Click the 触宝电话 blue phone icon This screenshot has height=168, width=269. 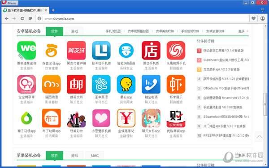coord(151,84)
